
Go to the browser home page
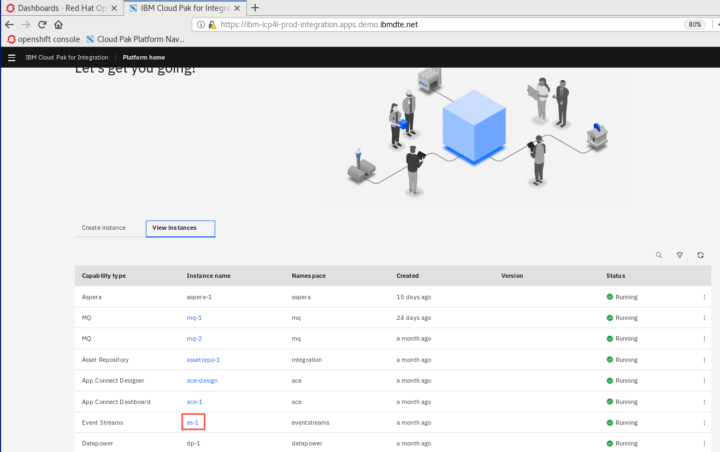point(58,25)
